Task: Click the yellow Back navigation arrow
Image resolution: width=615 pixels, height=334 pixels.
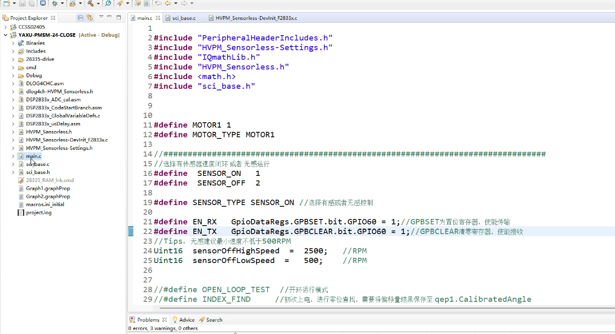Action: (168, 3)
